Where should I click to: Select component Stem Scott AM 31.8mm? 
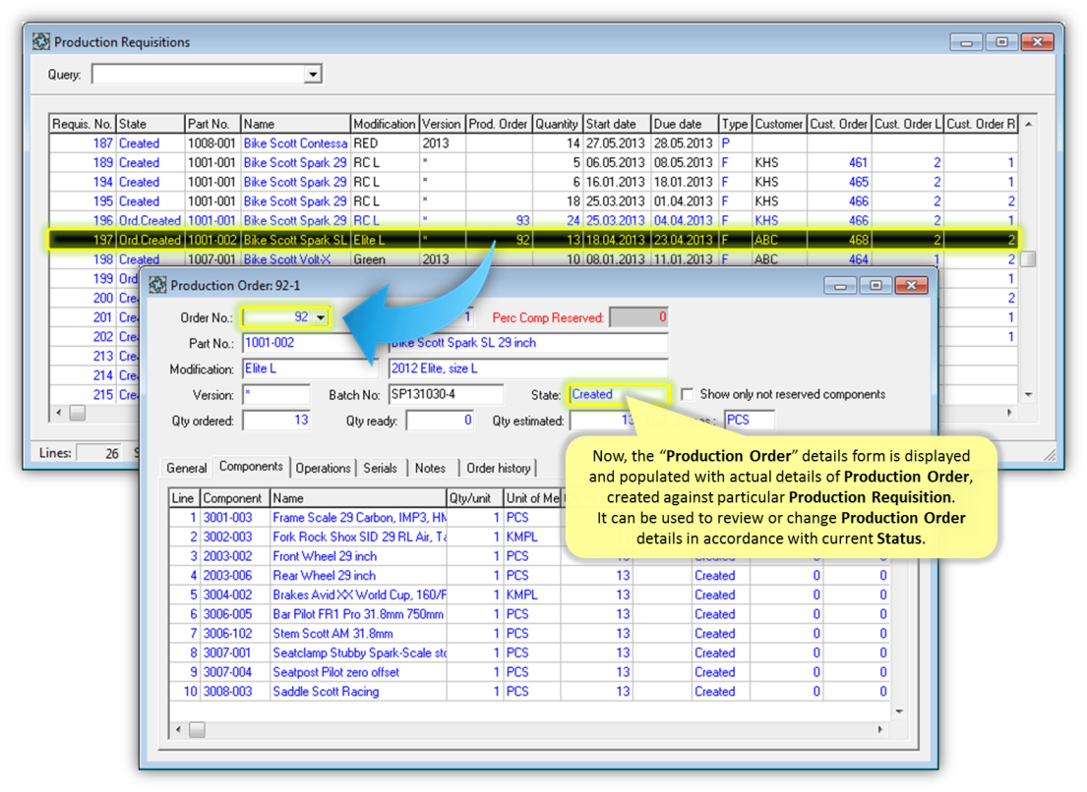529,634
